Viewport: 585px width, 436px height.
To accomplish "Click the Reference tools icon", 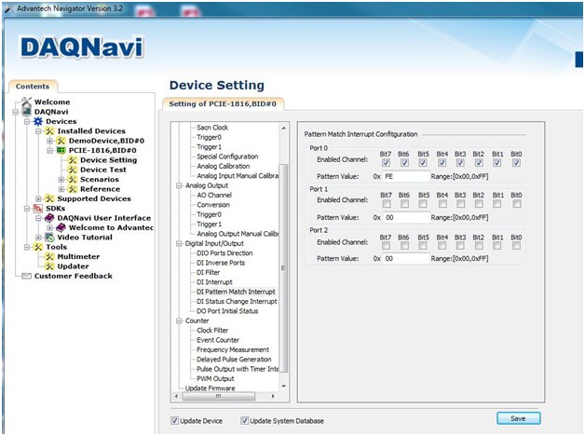I will click(73, 189).
